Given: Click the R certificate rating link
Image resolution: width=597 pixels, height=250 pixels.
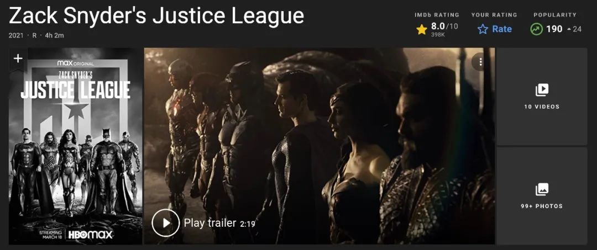Looking at the screenshot, I should pyautogui.click(x=35, y=36).
